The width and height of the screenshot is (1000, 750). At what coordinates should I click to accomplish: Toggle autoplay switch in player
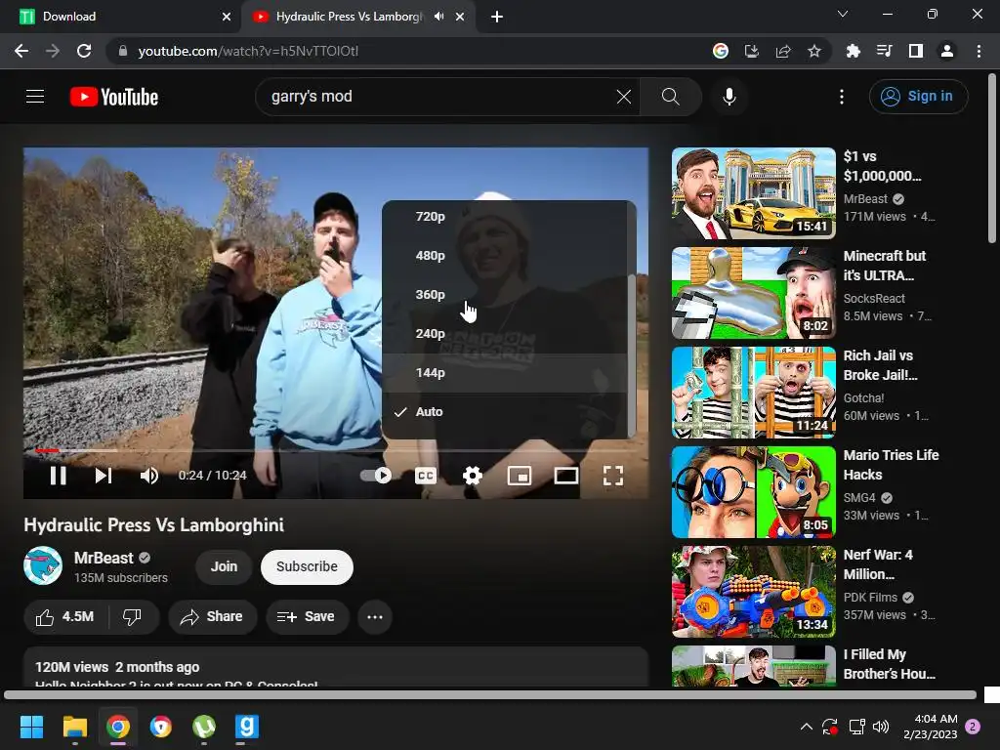[x=376, y=476]
